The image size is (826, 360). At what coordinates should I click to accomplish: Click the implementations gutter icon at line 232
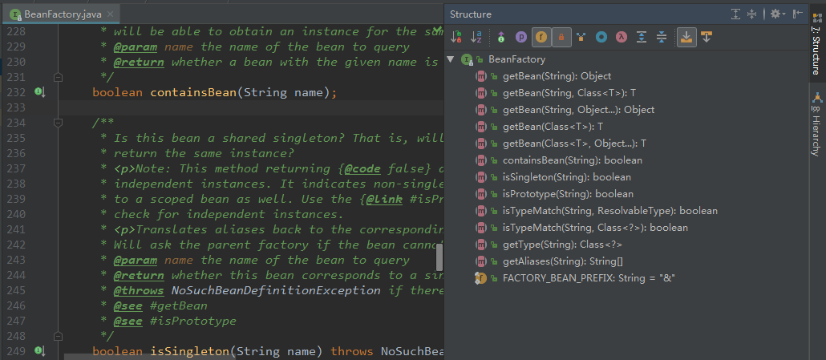(x=39, y=92)
